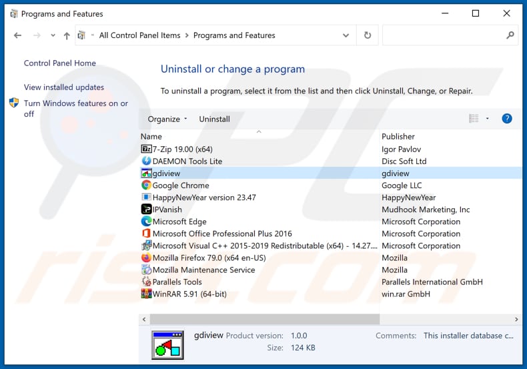Select the 7-Zip 19.00 (x64) entry
527x369 pixels.
click(183, 149)
